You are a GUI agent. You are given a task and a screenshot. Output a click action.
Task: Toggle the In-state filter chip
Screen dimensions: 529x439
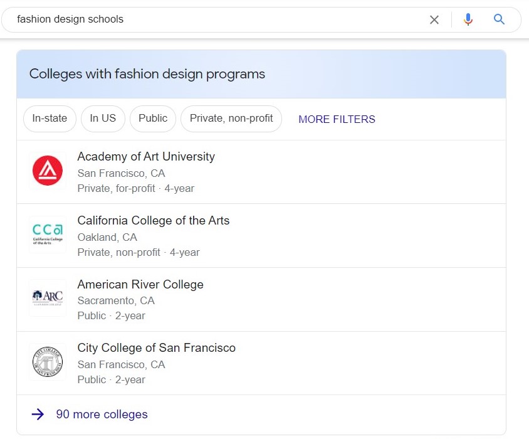(50, 119)
